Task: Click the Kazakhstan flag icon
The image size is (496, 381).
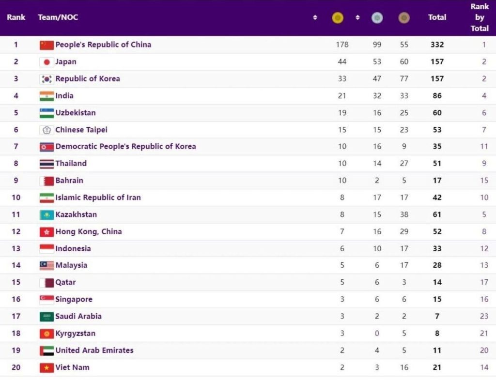Action: click(46, 214)
